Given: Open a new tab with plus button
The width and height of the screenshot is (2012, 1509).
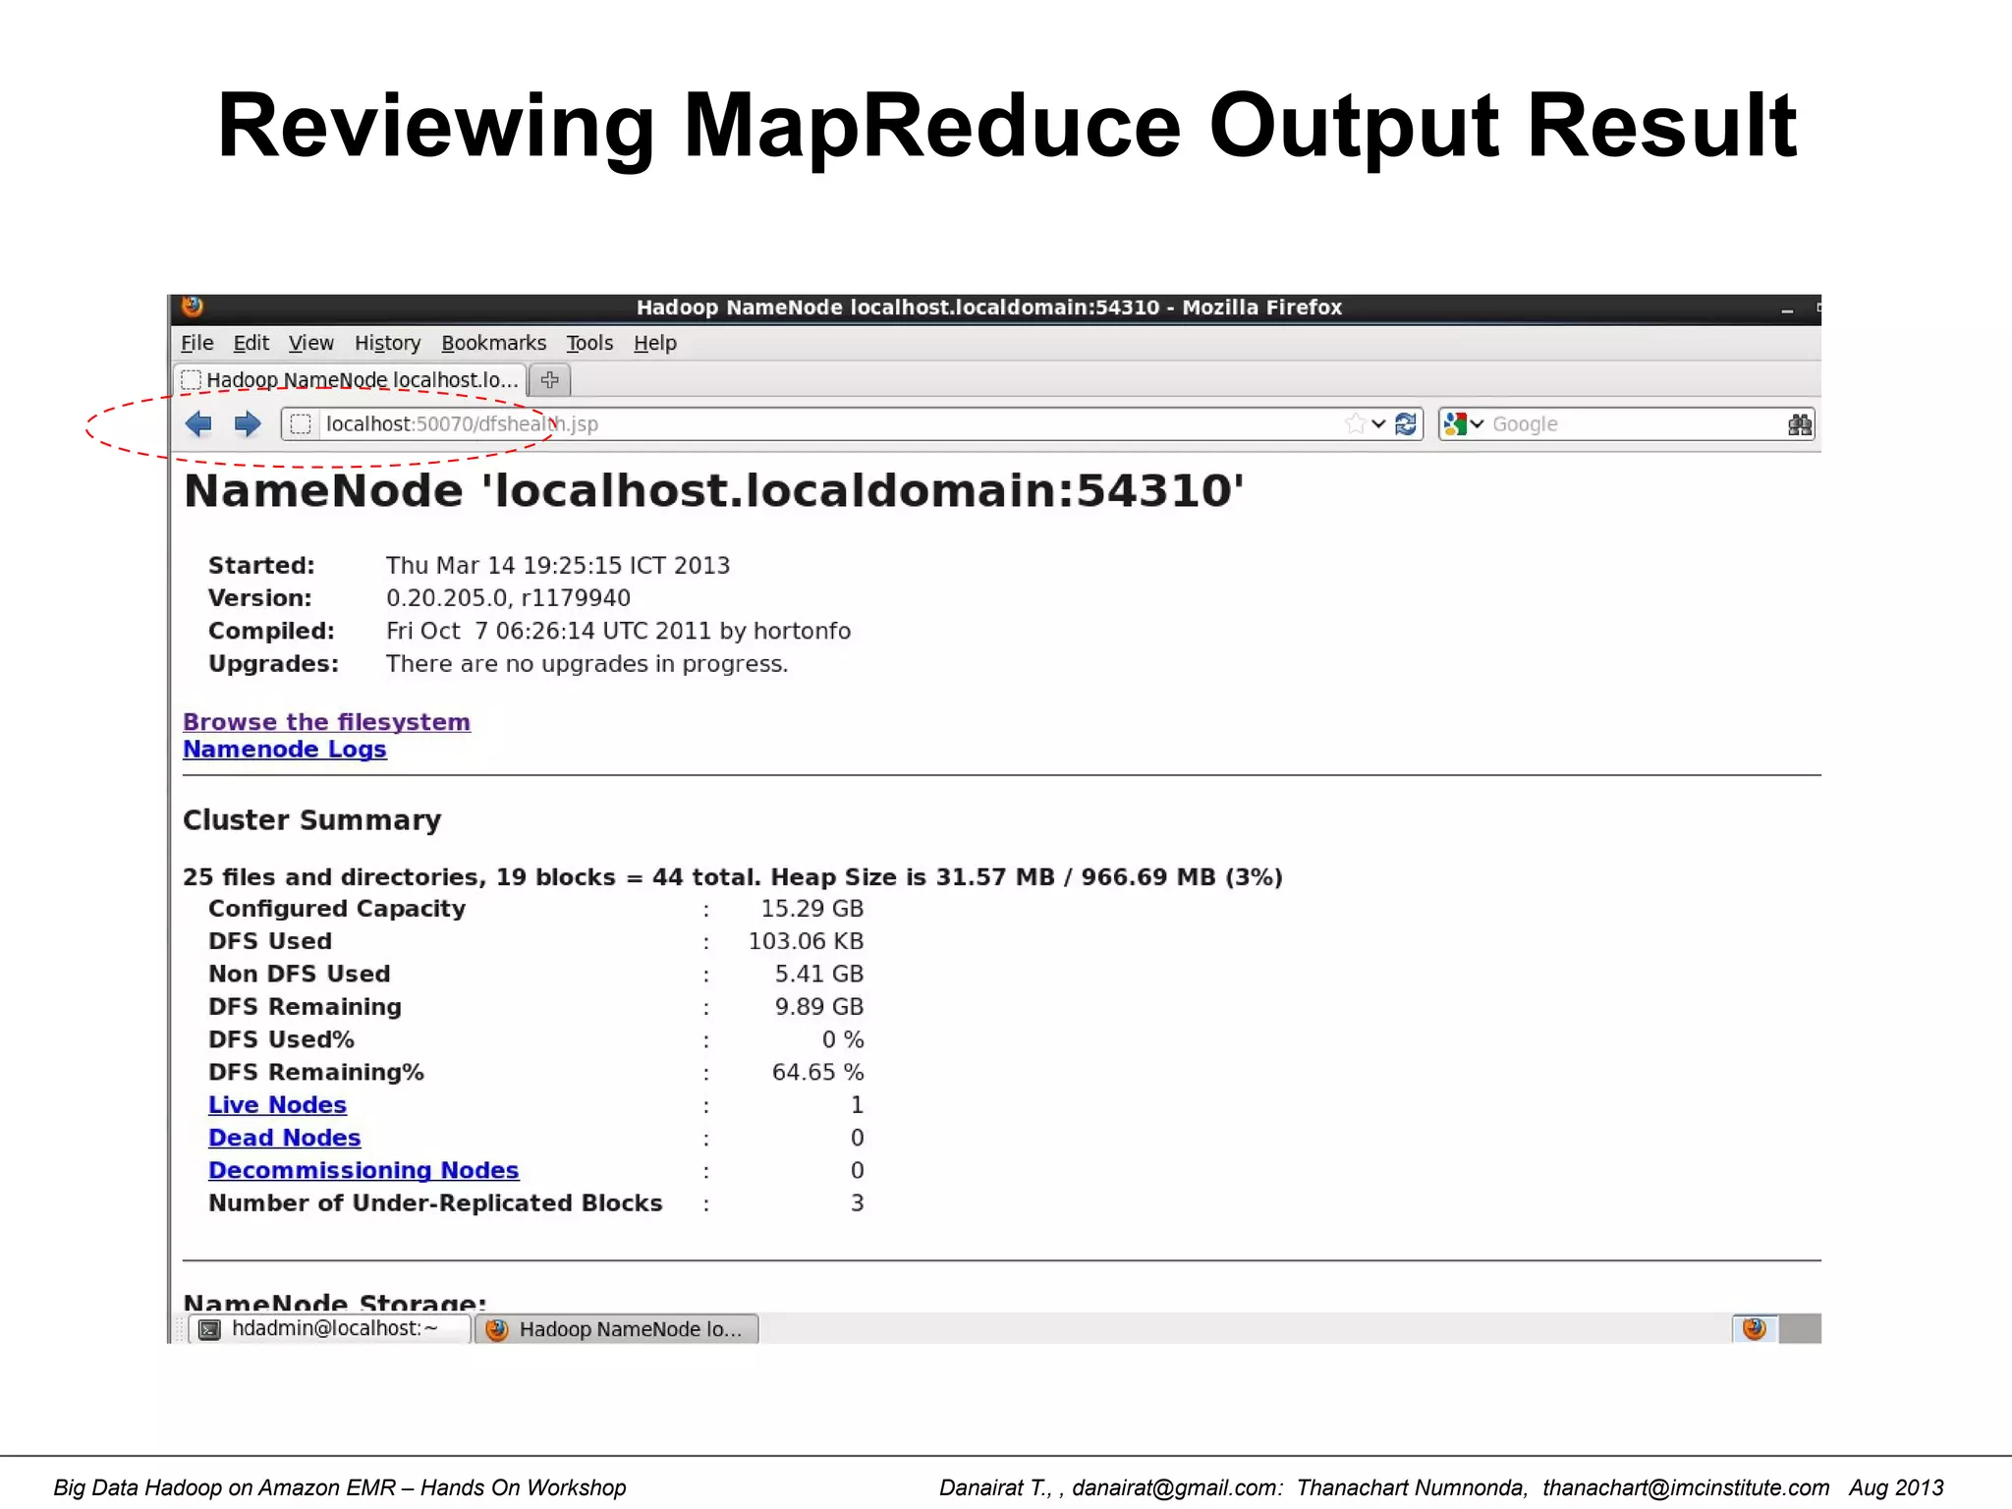Looking at the screenshot, I should (x=550, y=380).
